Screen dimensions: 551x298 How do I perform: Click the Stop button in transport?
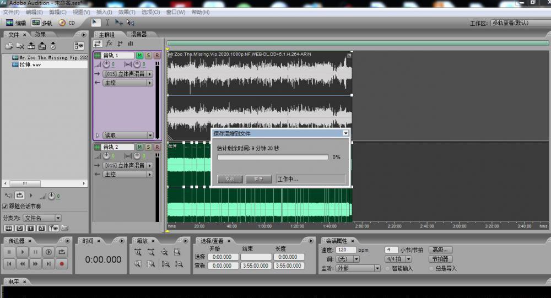(x=9, y=252)
